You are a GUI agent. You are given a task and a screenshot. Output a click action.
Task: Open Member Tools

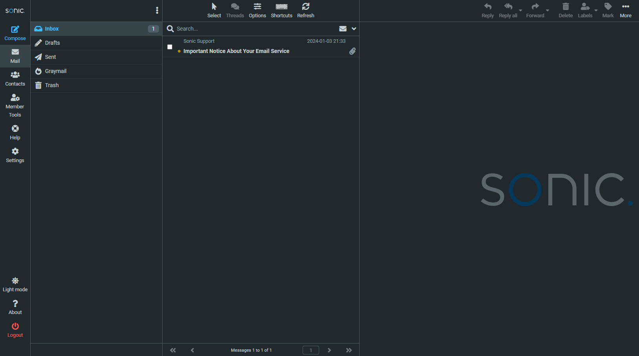[15, 106]
